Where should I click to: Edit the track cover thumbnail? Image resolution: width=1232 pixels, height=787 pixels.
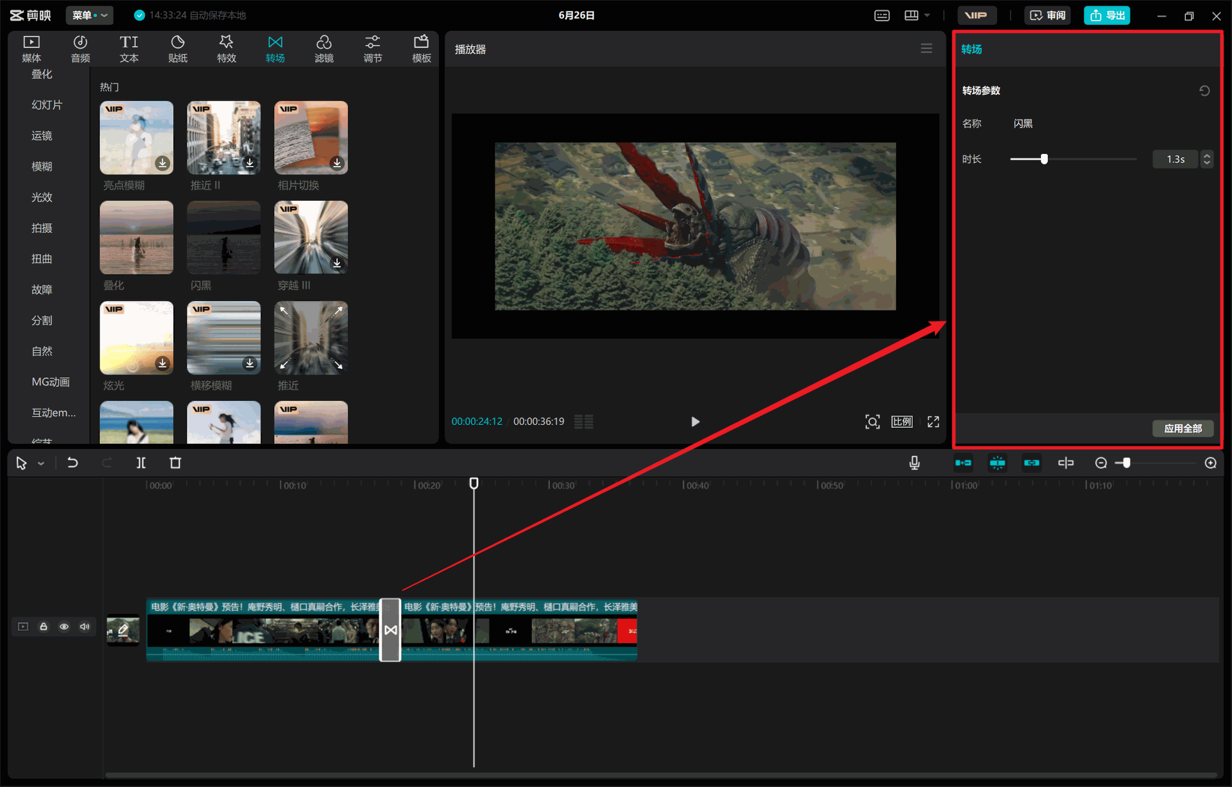123,630
